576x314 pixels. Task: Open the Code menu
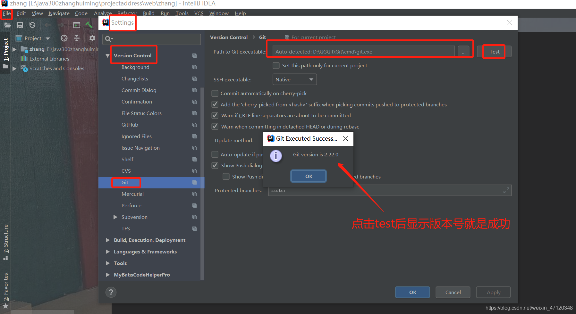81,13
